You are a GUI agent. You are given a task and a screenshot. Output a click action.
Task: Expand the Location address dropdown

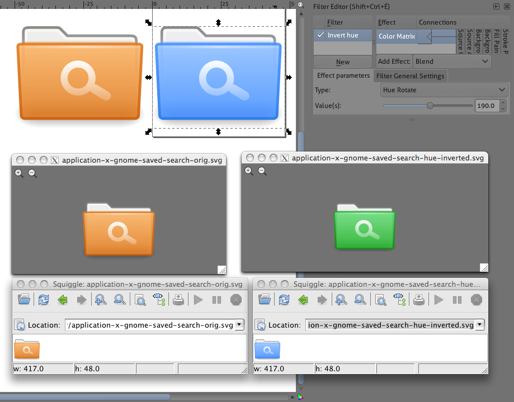tap(238, 324)
